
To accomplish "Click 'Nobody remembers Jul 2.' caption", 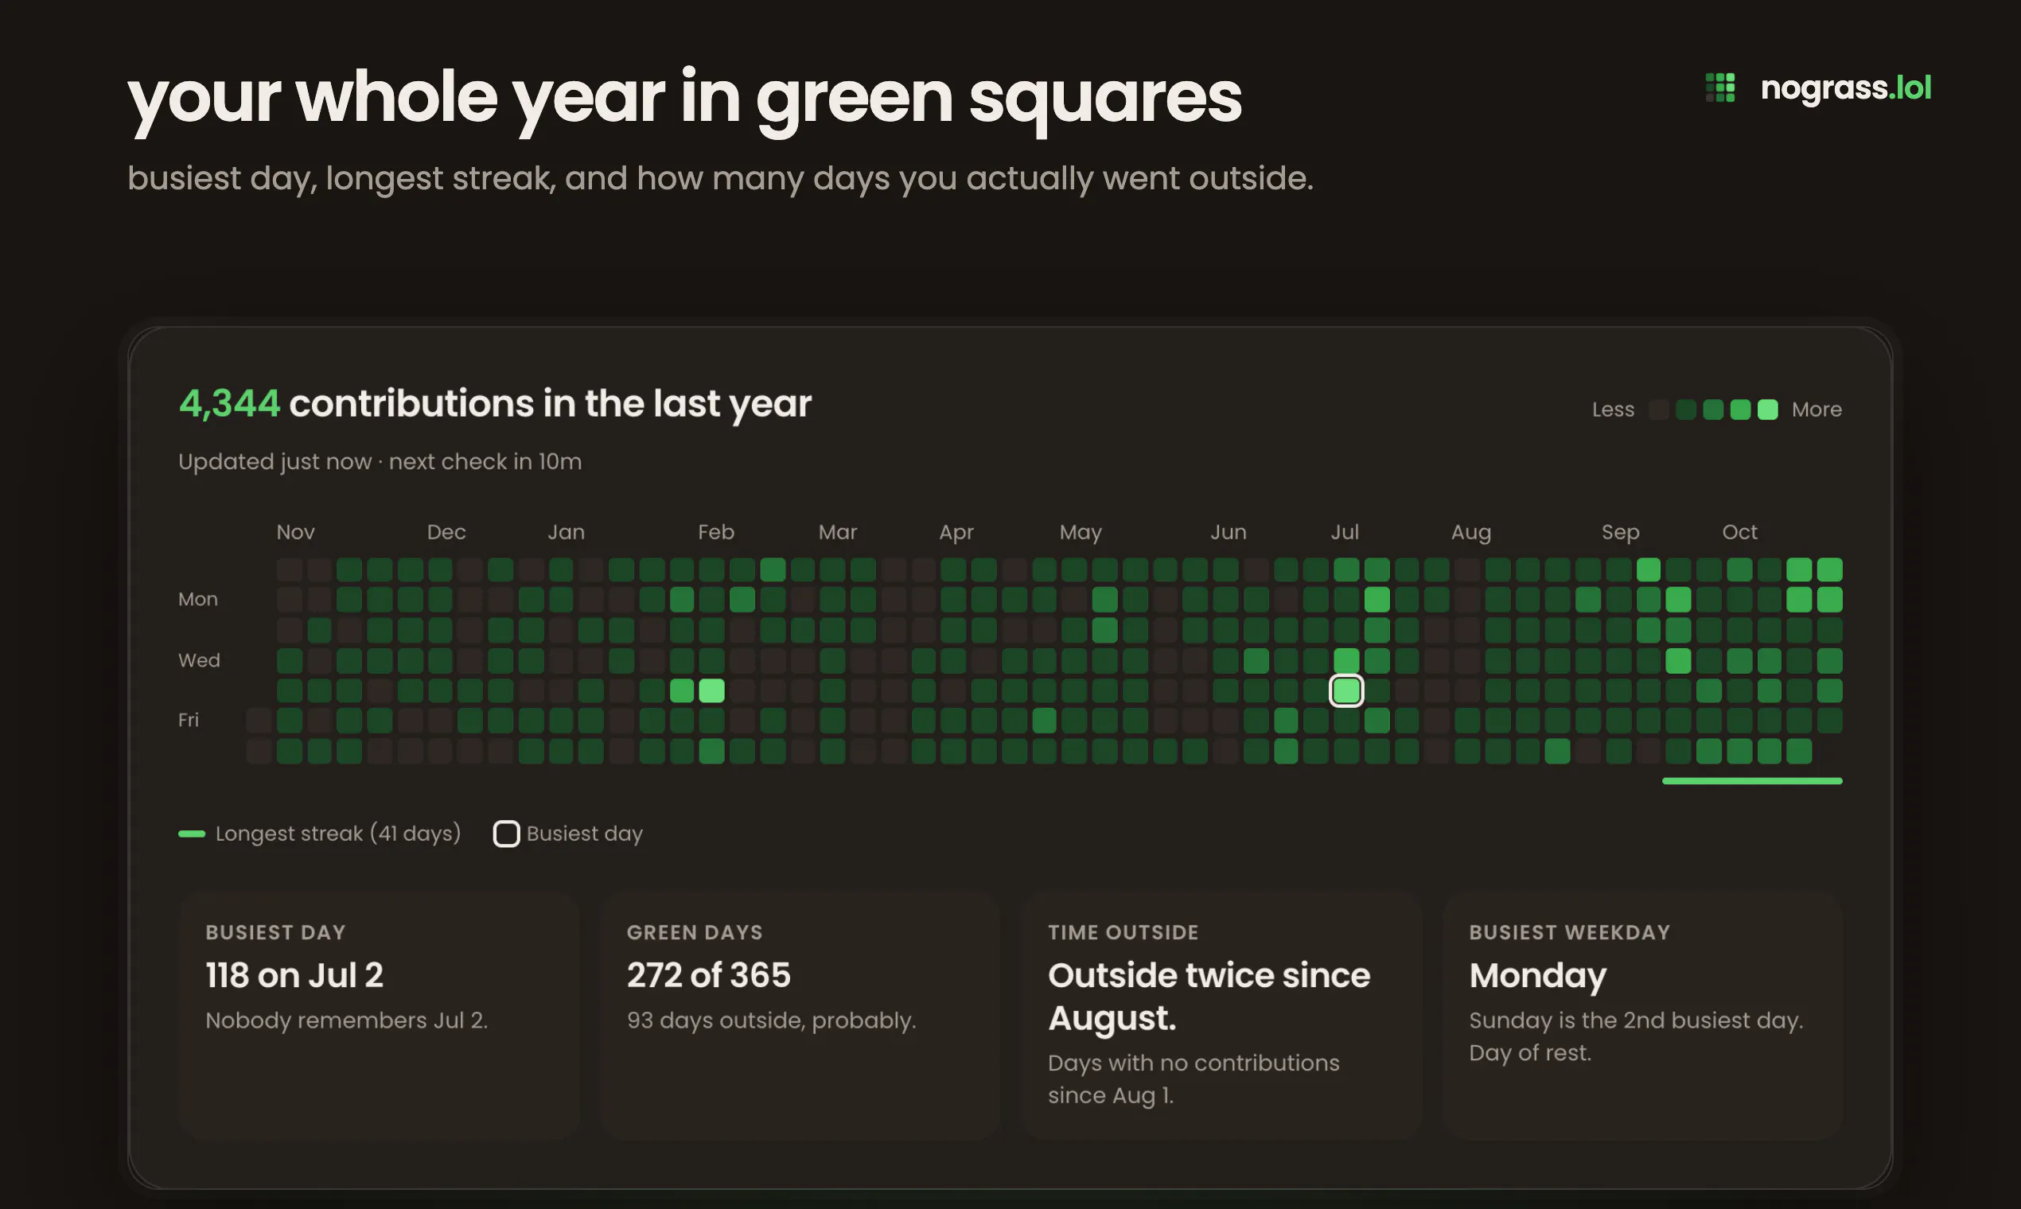I will (346, 1020).
